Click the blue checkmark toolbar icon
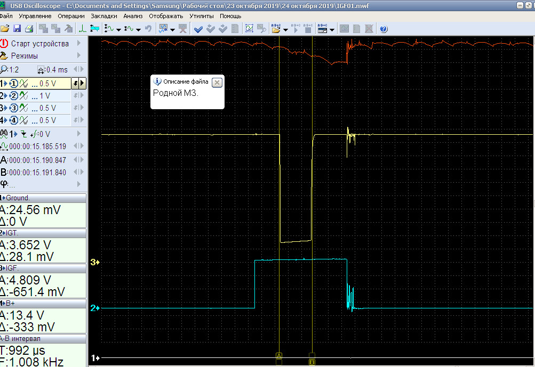This screenshot has width=535, height=367. [x=198, y=29]
